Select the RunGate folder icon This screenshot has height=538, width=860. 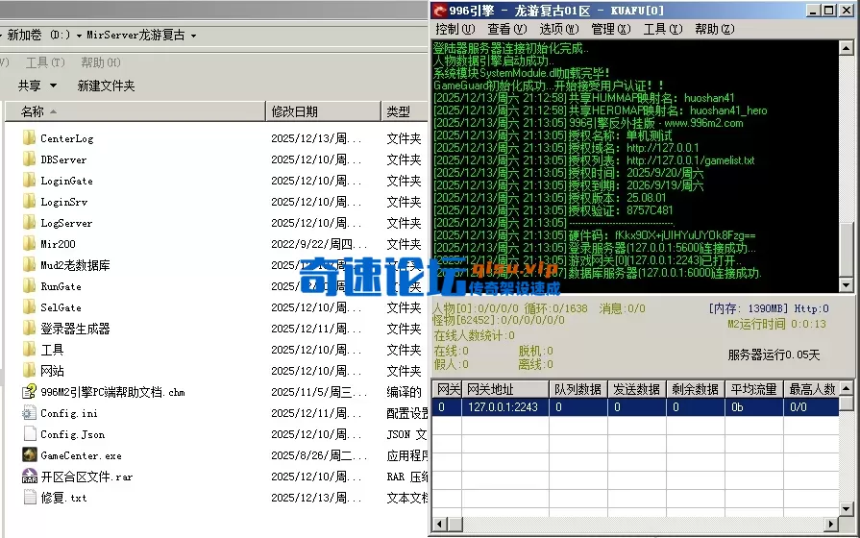click(29, 285)
